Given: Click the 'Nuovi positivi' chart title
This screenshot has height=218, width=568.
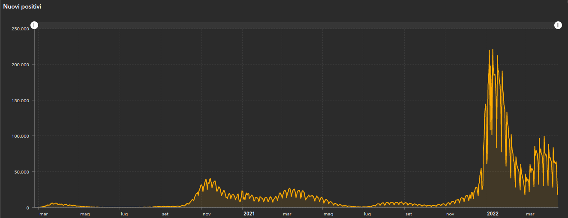Looking at the screenshot, I should (22, 7).
